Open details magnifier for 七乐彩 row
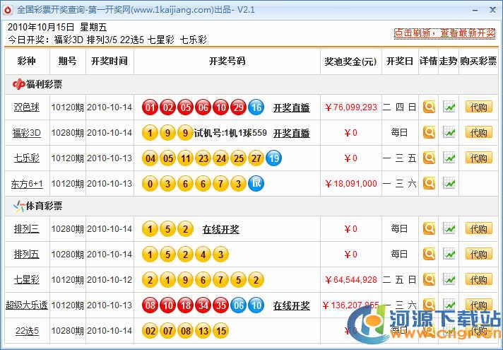The image size is (503, 350). [x=429, y=158]
